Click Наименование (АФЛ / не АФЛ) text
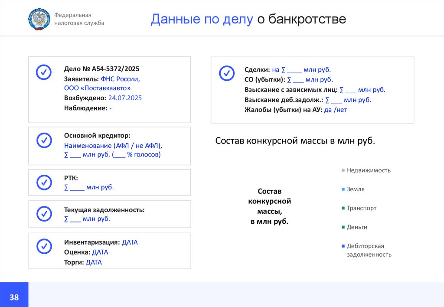The height and width of the screenshot is (307, 444). tap(113, 146)
